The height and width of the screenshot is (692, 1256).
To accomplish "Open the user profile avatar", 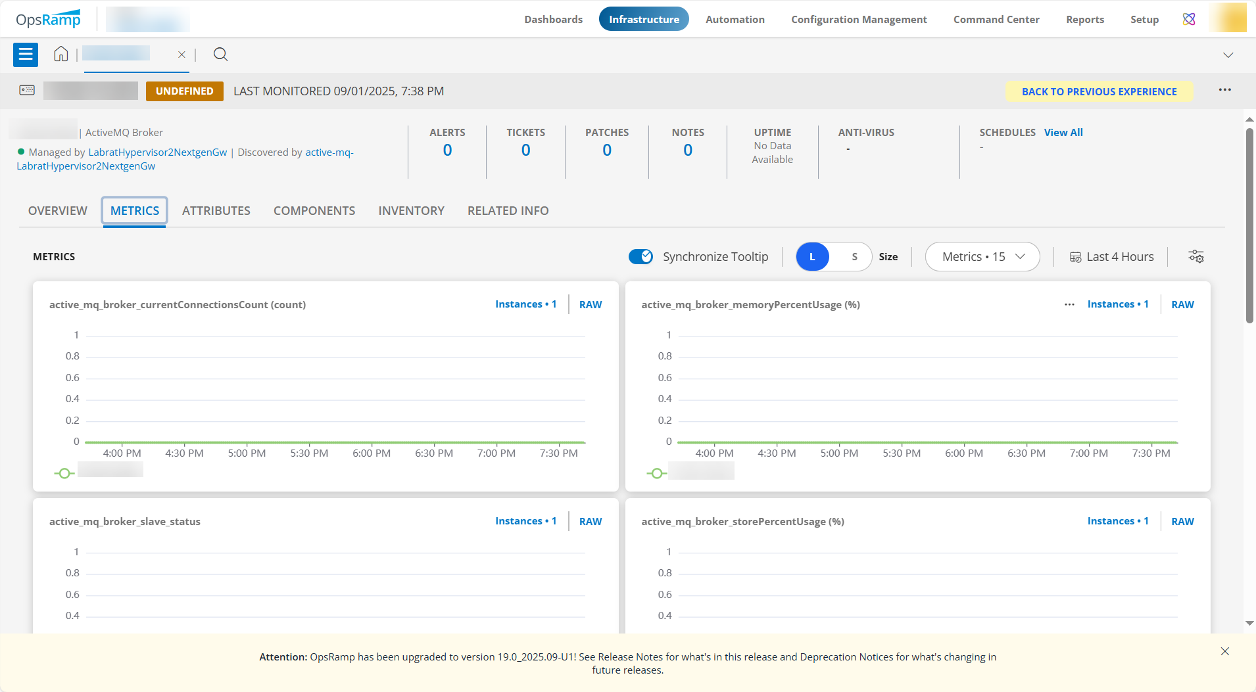I will coord(1228,18).
